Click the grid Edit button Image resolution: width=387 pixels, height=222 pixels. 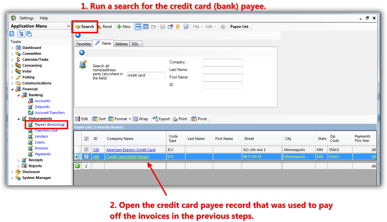pyautogui.click(x=82, y=119)
